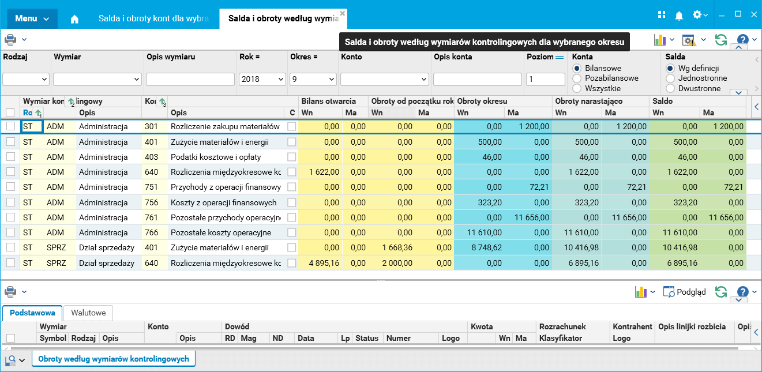Image resolution: width=762 pixels, height=372 pixels.
Task: Select the Pozabilansowe radio button
Action: (577, 78)
